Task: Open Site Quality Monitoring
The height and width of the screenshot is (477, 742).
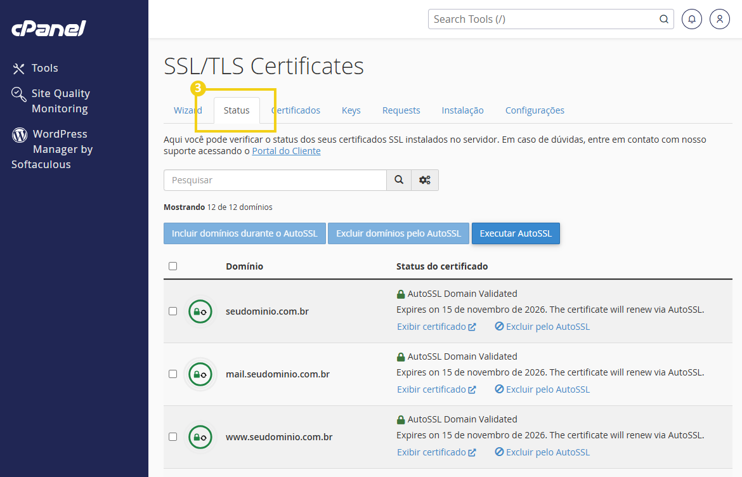Action: 51,101
